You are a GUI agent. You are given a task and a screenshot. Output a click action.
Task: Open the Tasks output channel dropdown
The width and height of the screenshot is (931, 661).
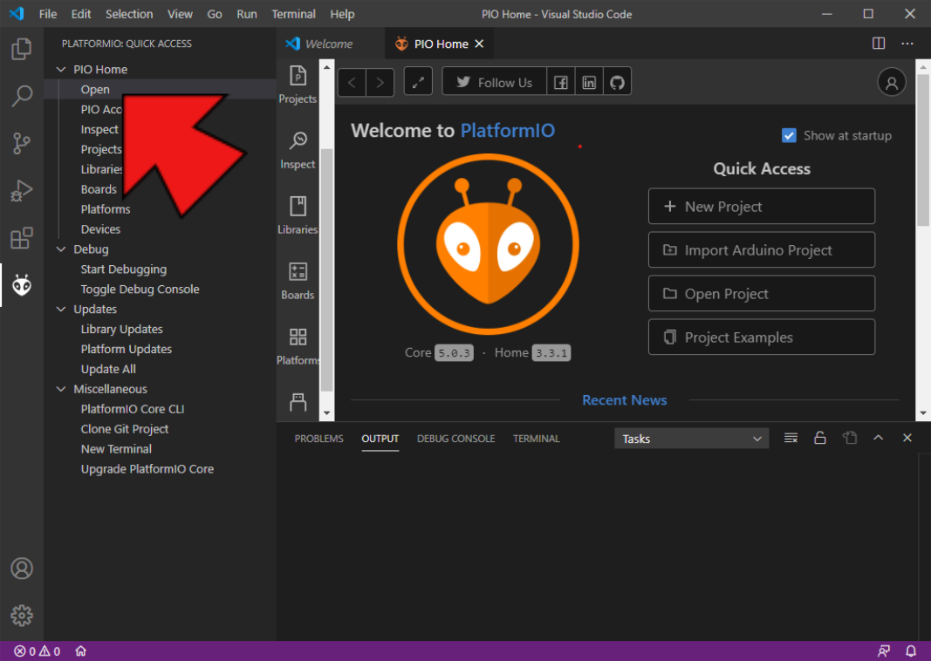coord(691,439)
